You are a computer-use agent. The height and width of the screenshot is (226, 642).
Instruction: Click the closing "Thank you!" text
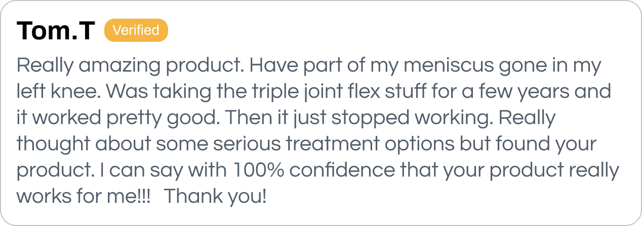pyautogui.click(x=215, y=197)
